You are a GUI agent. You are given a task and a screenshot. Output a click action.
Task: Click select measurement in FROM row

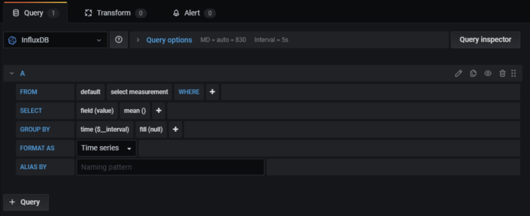[139, 92]
